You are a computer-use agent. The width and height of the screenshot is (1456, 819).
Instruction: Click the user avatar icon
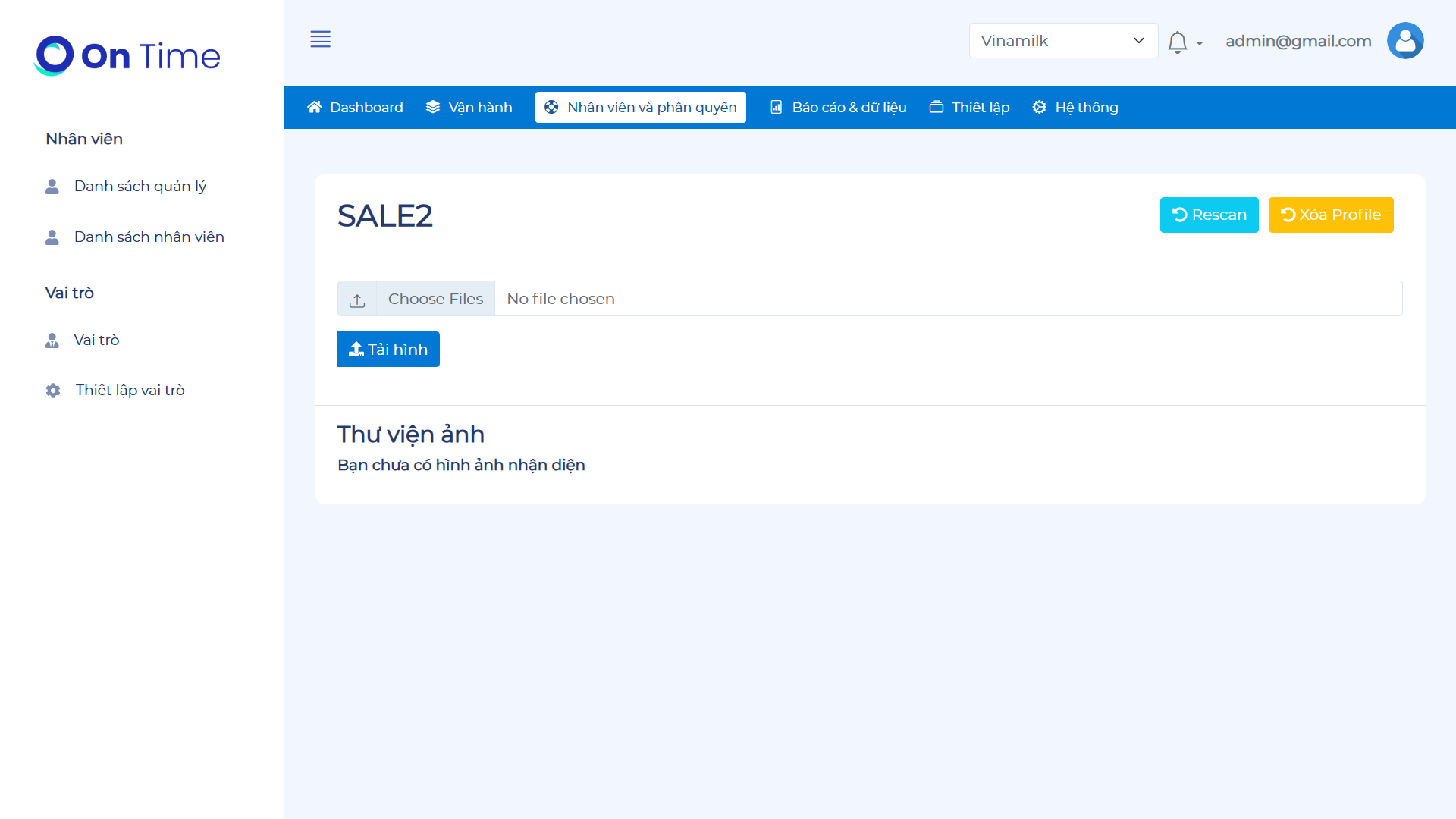1404,41
